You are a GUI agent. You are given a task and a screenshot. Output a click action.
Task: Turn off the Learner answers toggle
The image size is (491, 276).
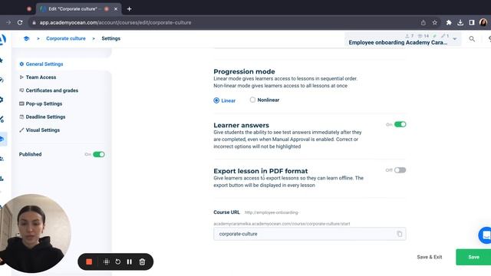coord(400,124)
